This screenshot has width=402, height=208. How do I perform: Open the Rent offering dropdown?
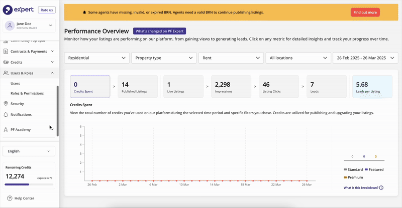[x=231, y=58]
